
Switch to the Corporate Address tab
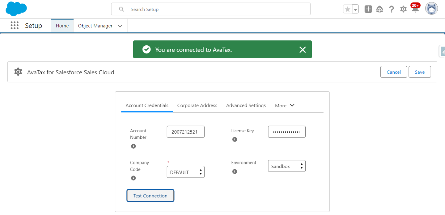point(197,105)
